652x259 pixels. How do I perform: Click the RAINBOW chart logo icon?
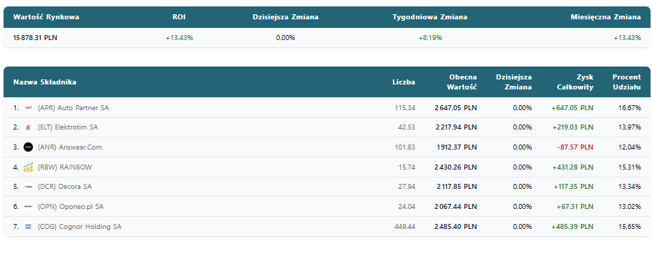[29, 167]
